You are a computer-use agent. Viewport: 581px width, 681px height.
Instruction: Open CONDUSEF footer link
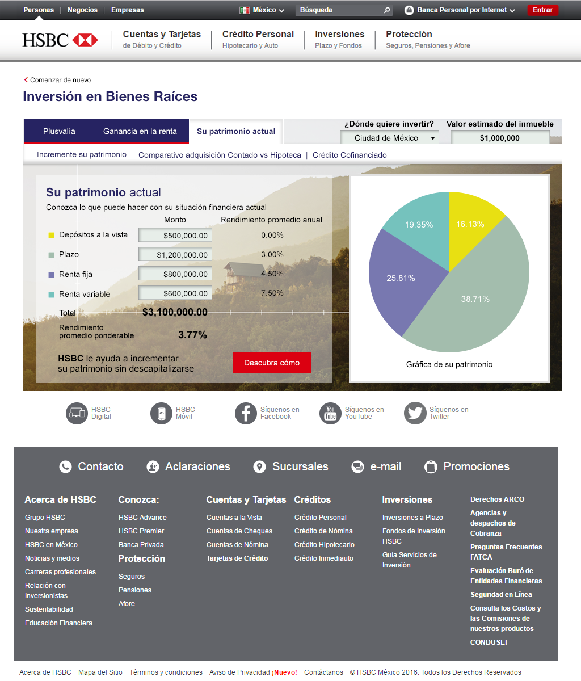click(x=490, y=642)
